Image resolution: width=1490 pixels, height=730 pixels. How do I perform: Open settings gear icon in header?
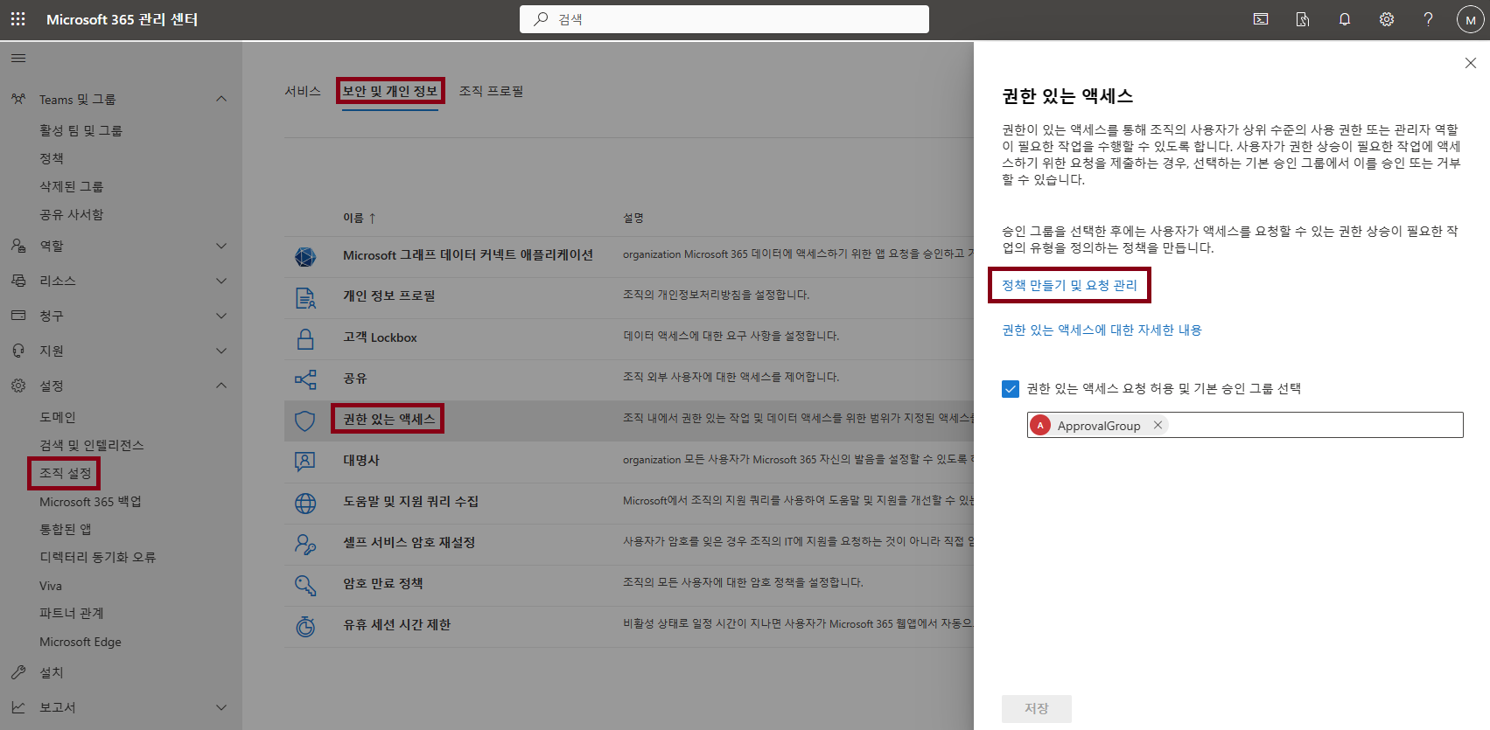tap(1387, 19)
